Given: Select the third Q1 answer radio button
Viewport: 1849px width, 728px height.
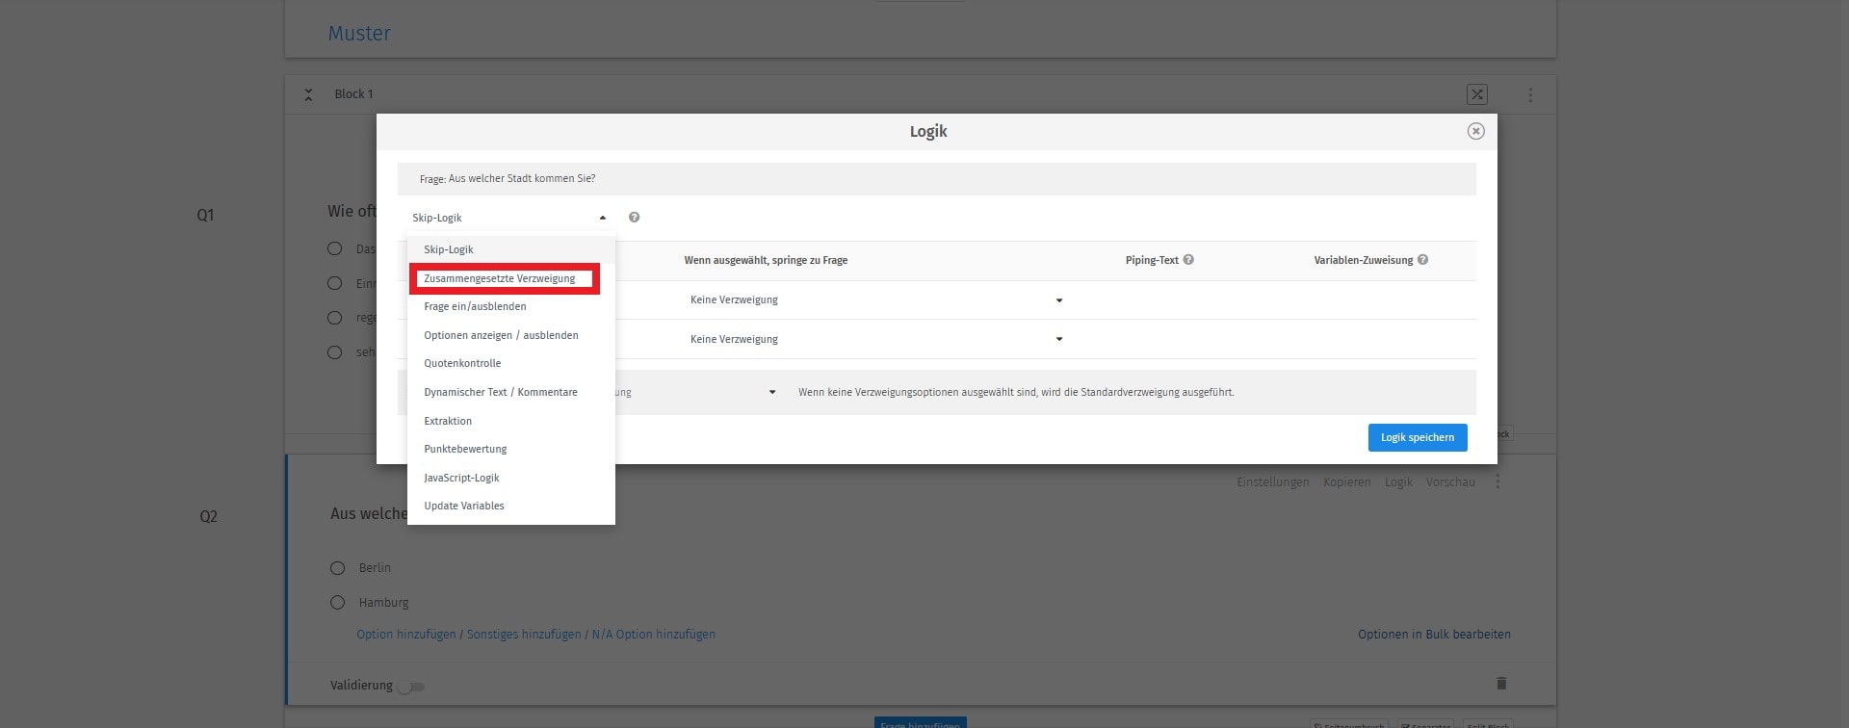Looking at the screenshot, I should [334, 318].
